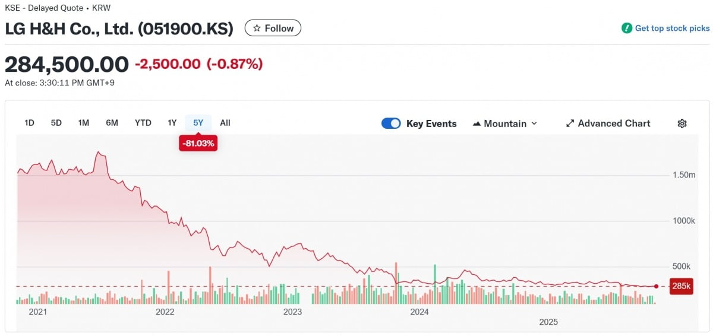Select the YTD time range

pos(143,123)
